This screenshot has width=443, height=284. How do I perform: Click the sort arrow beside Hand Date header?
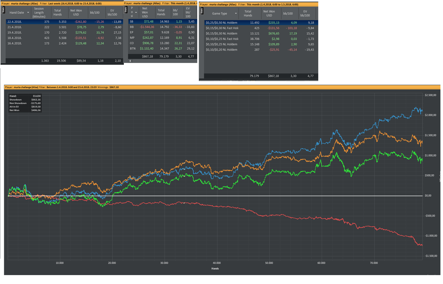(28, 13)
